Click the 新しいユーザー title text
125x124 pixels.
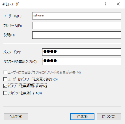pyautogui.click(x=12, y=4)
